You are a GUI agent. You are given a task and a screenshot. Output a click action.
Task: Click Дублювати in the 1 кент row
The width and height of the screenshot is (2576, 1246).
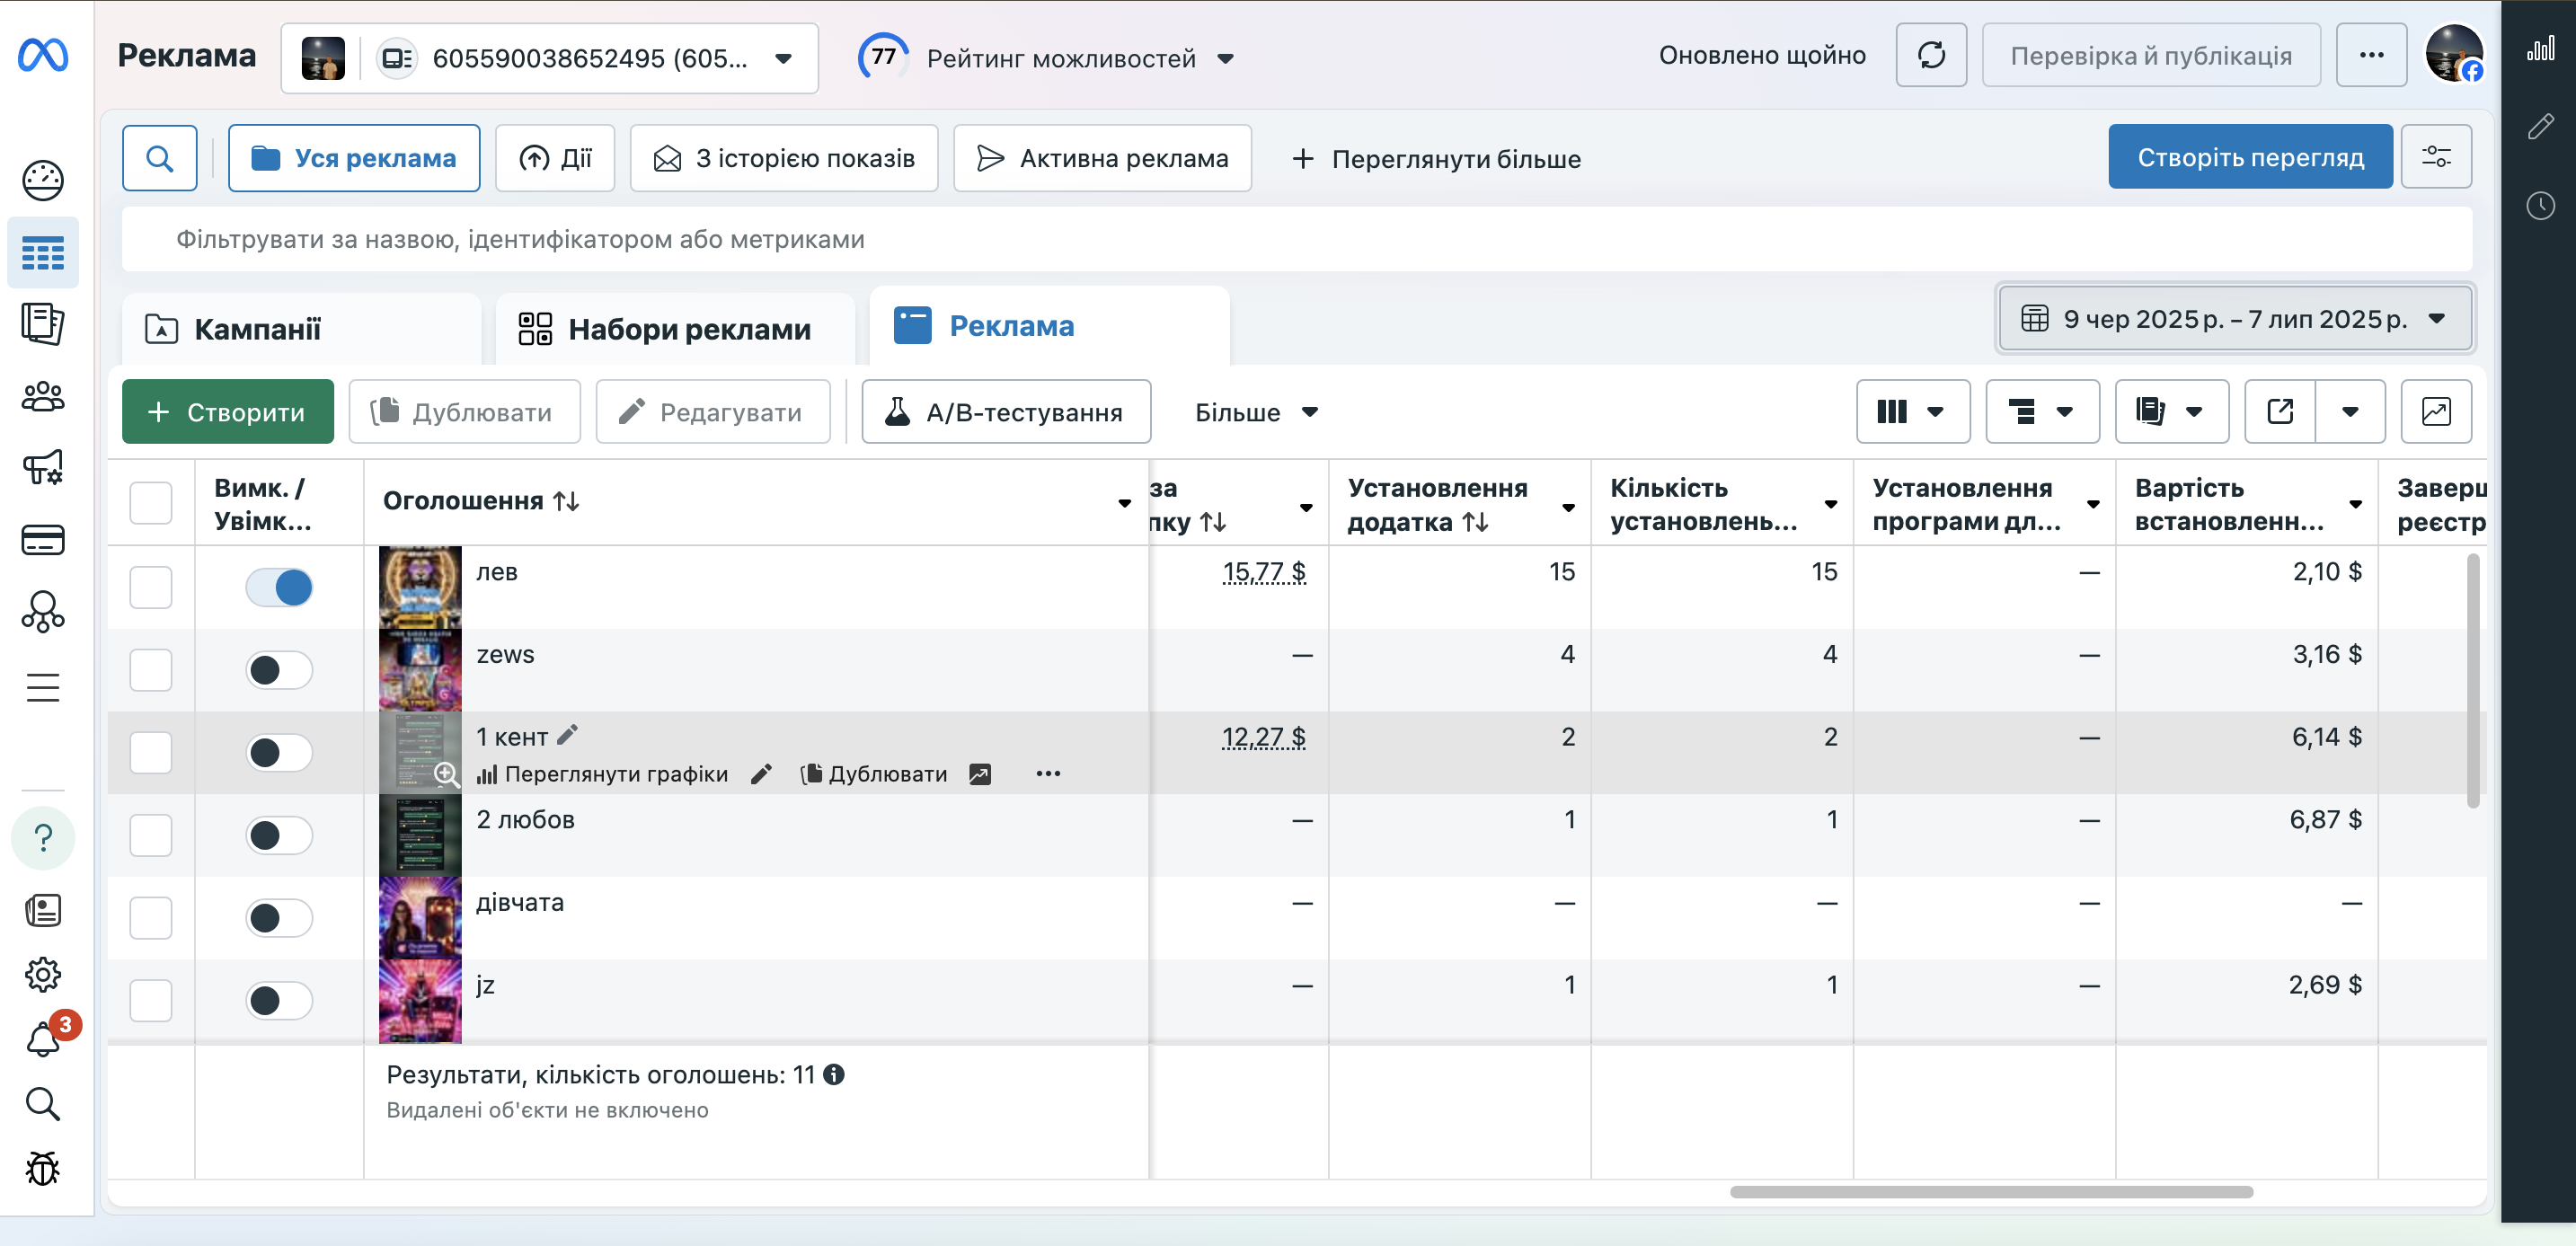pos(875,774)
